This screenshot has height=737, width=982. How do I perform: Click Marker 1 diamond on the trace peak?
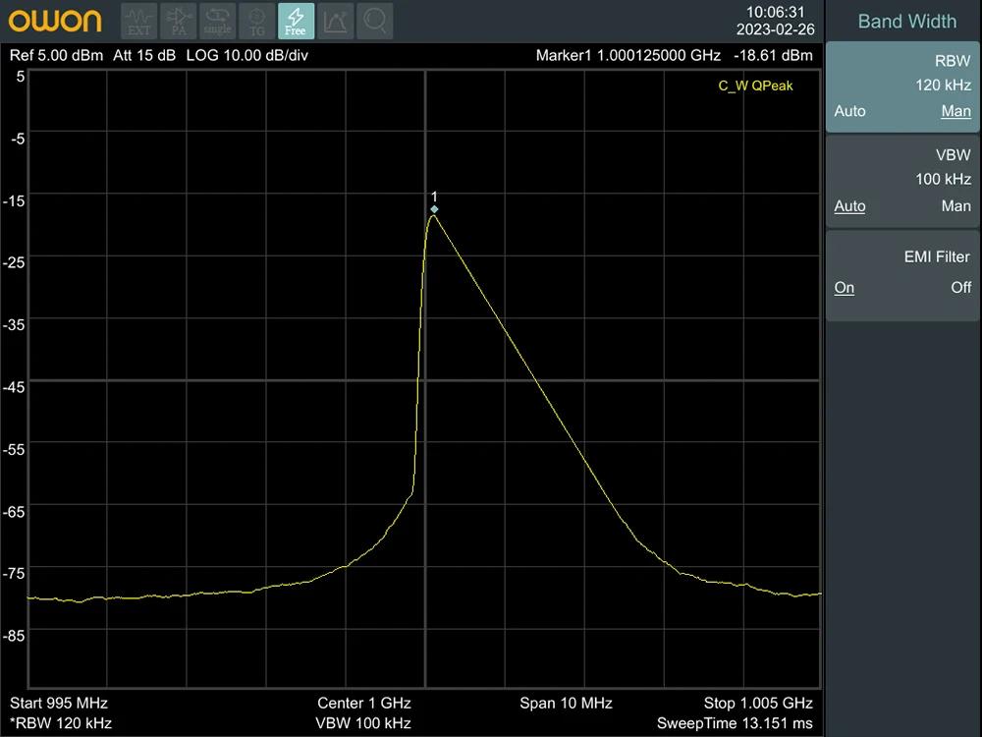pyautogui.click(x=434, y=209)
